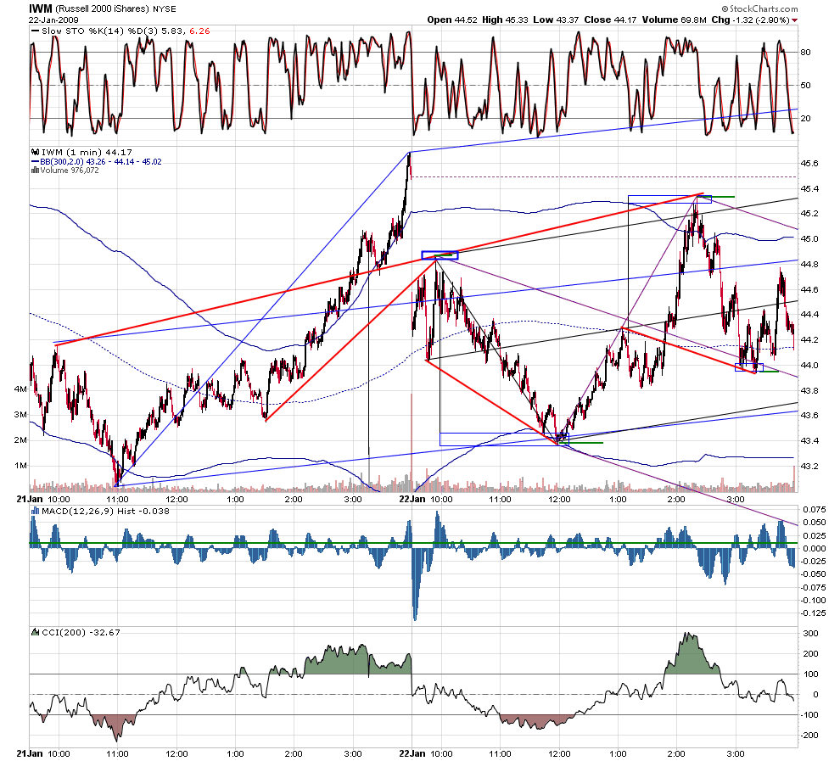
Task: Click the 1M label on the volume axis
Action: tap(20, 466)
